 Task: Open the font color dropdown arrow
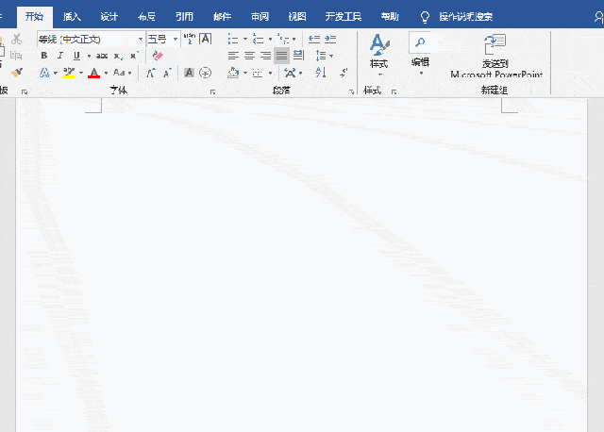pos(106,73)
